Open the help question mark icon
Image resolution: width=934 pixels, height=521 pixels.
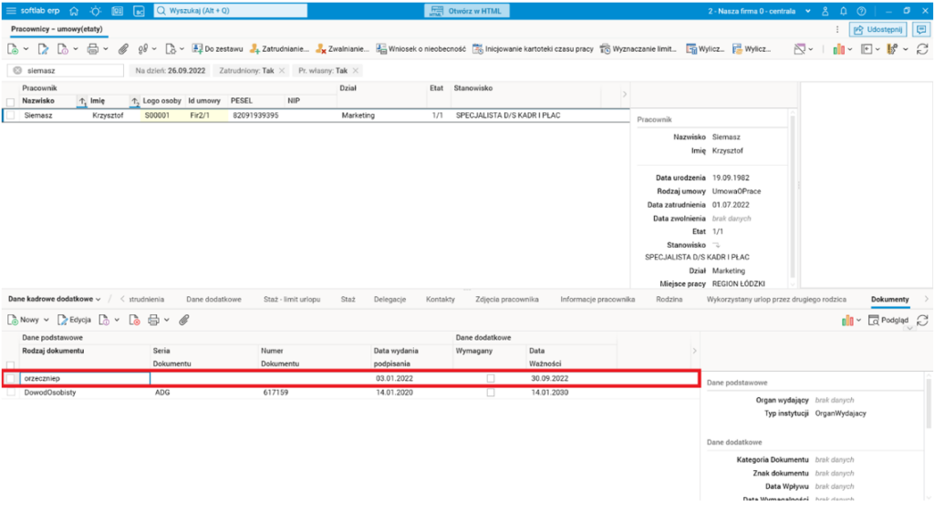tap(861, 11)
